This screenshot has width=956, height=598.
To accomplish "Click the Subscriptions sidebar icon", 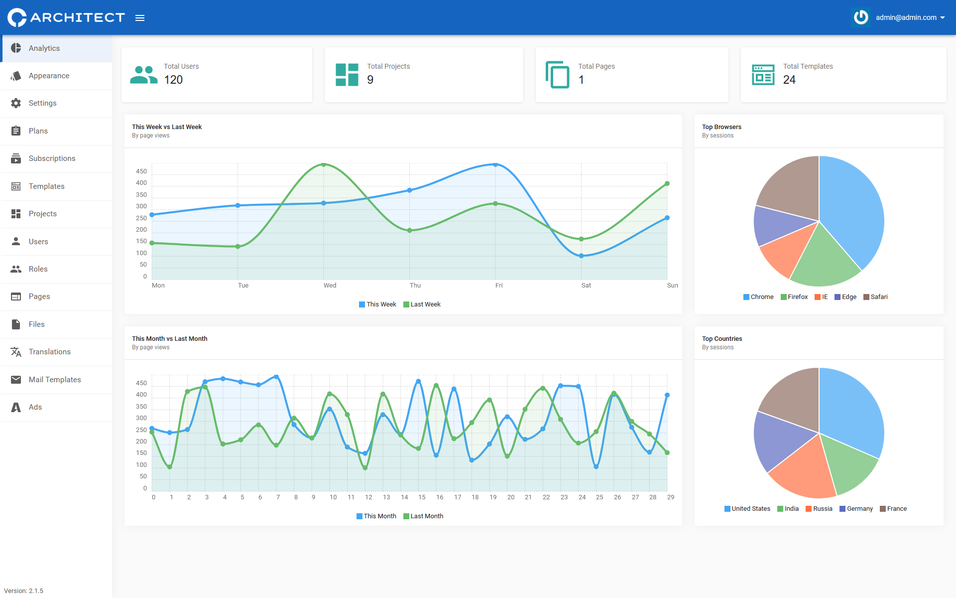I will 16,158.
